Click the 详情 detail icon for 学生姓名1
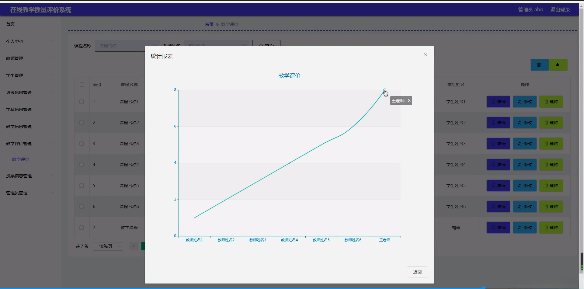Image resolution: width=584 pixels, height=289 pixels. pyautogui.click(x=498, y=101)
